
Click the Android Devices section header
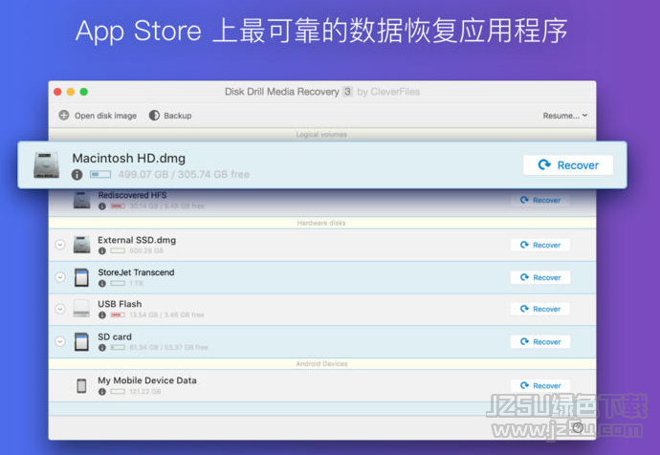[322, 364]
